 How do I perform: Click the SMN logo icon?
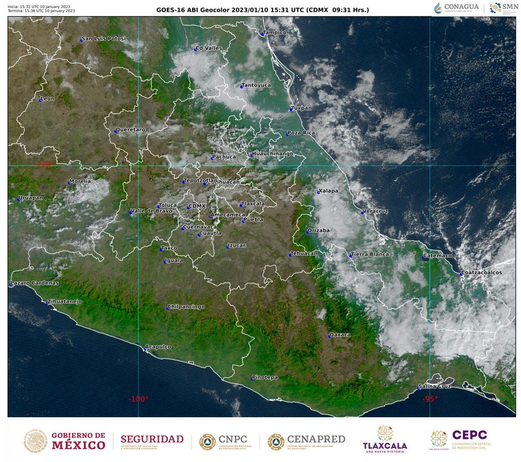496,8
